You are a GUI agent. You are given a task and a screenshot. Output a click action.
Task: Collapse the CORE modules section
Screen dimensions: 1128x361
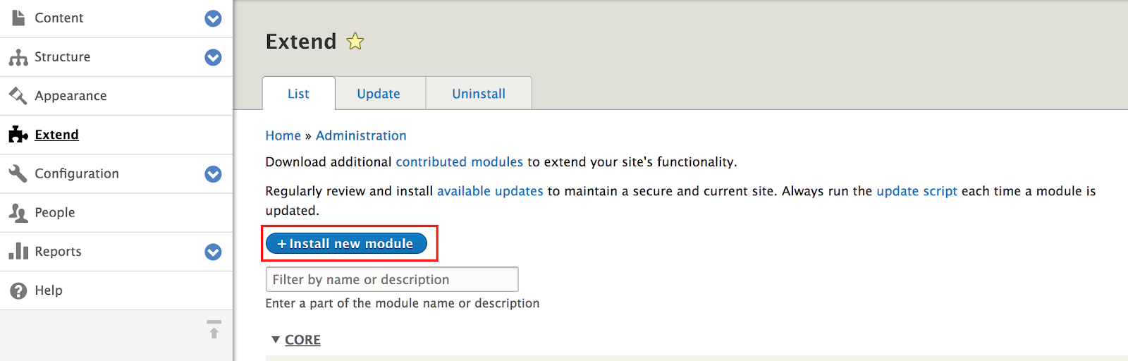296,340
